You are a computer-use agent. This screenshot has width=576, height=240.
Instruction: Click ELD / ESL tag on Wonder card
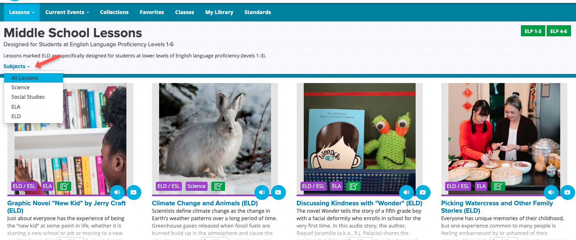coord(314,186)
